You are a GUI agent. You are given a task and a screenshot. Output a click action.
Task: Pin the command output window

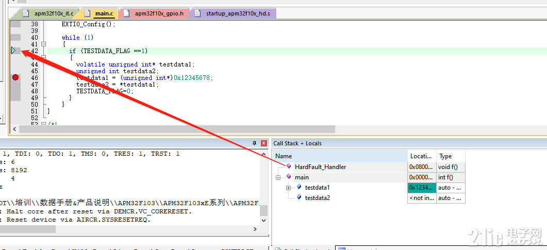254,143
